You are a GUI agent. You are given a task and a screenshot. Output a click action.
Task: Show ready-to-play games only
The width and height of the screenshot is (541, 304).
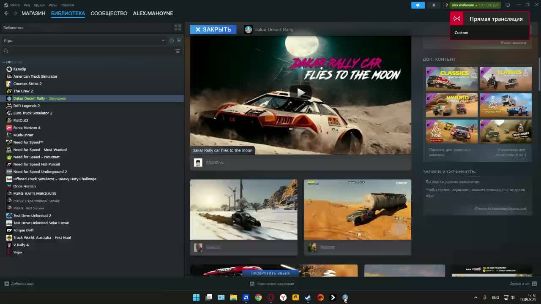click(x=179, y=41)
